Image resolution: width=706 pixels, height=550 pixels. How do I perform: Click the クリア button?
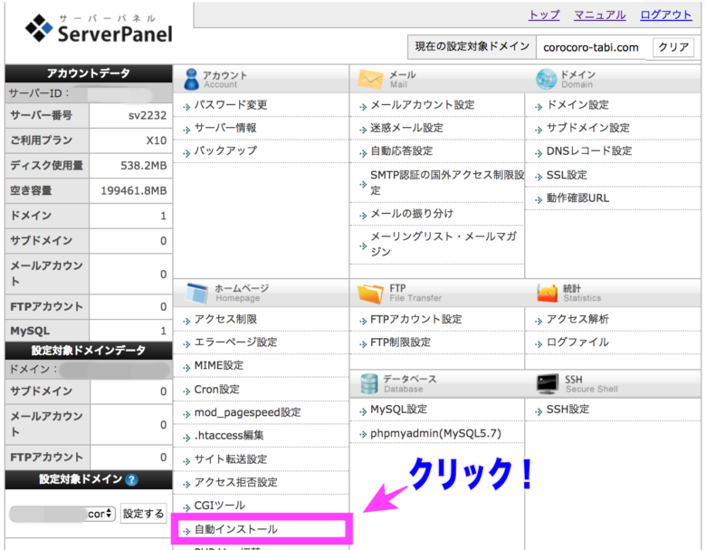point(673,47)
